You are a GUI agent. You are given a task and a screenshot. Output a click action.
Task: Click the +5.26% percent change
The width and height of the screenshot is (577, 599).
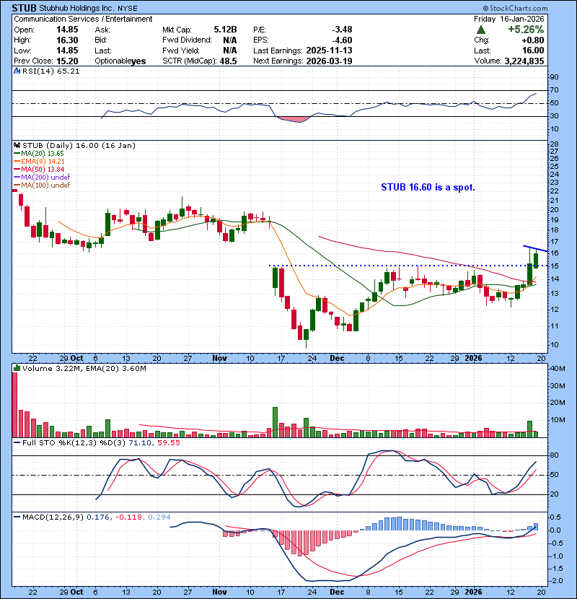click(526, 30)
